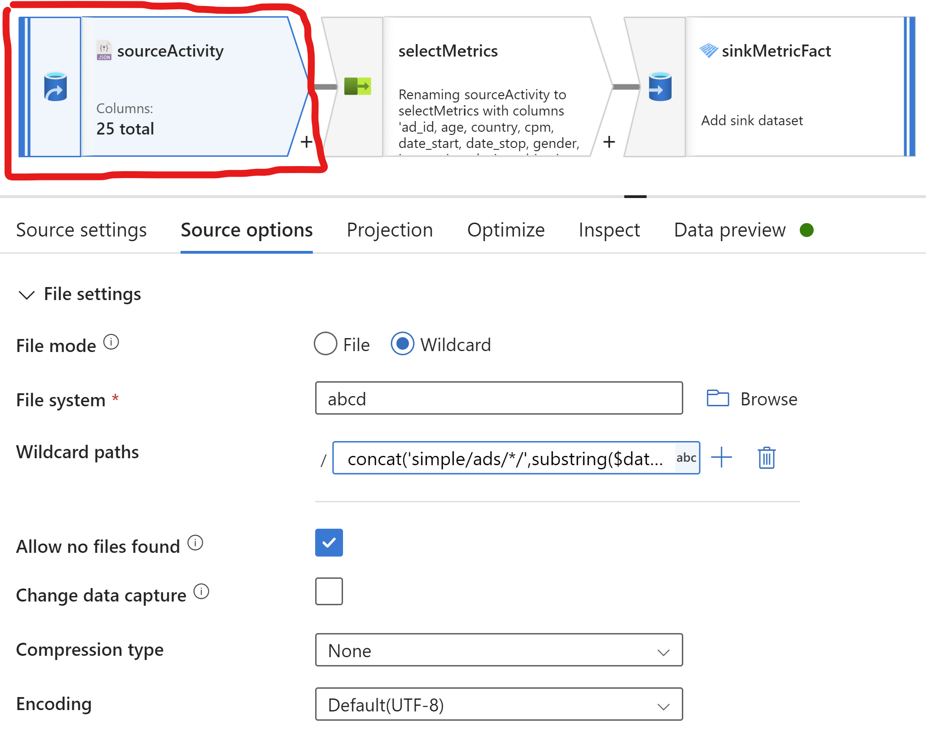Add another wildcard path with the plus icon
This screenshot has height=730, width=926.
tap(721, 458)
